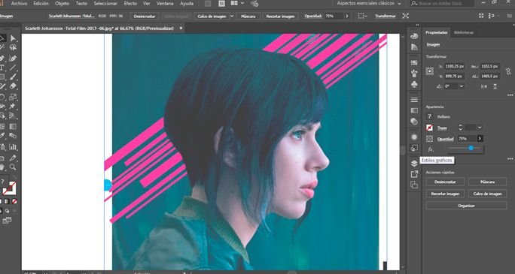The width and height of the screenshot is (515, 274).
Task: Click the Organizar button
Action: [466, 206]
